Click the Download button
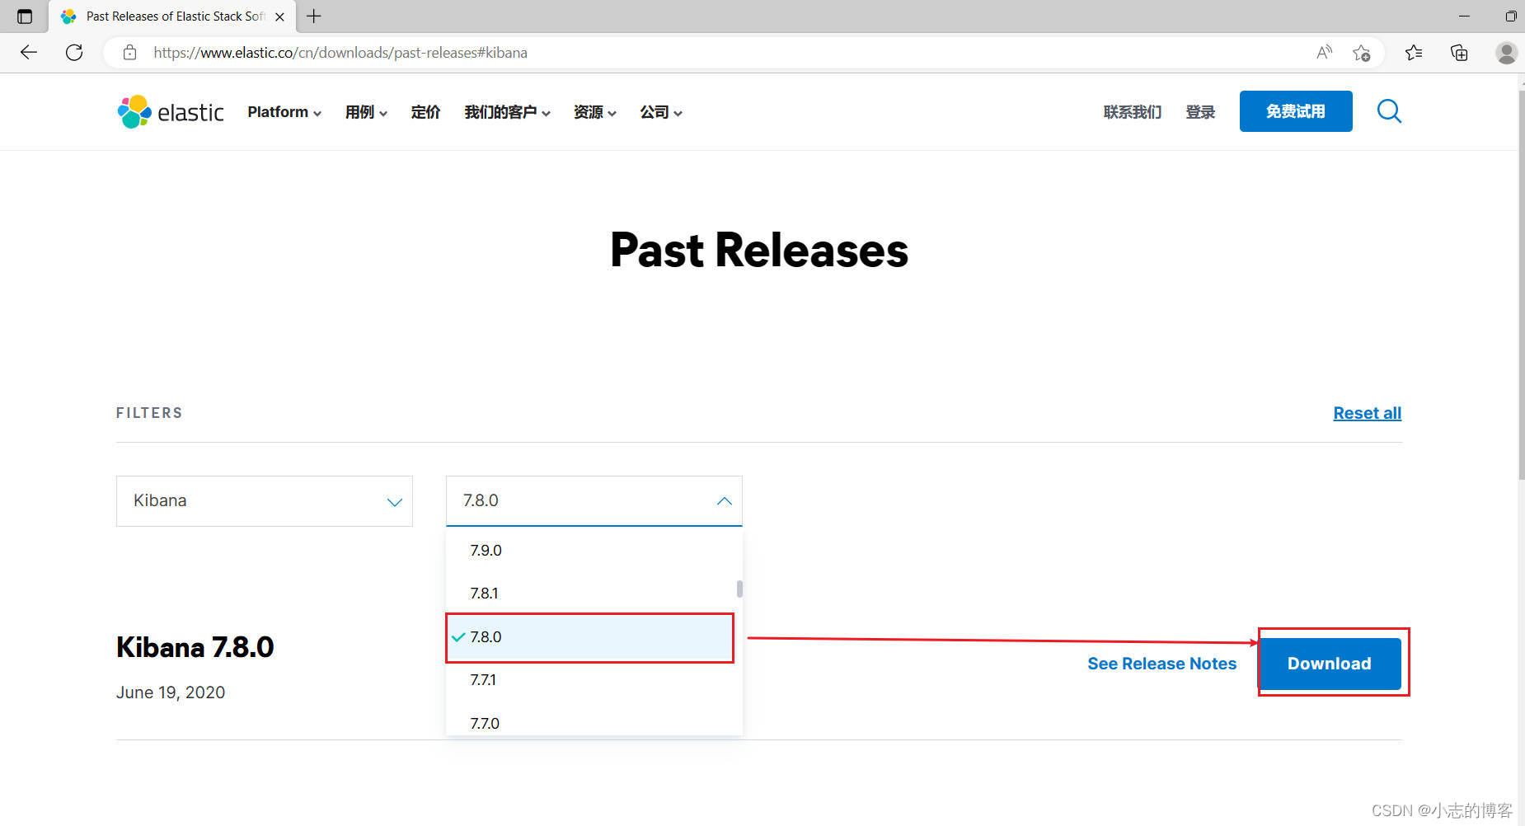 tap(1330, 664)
